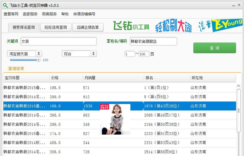Click the 关键词 input field

[x=59, y=41]
